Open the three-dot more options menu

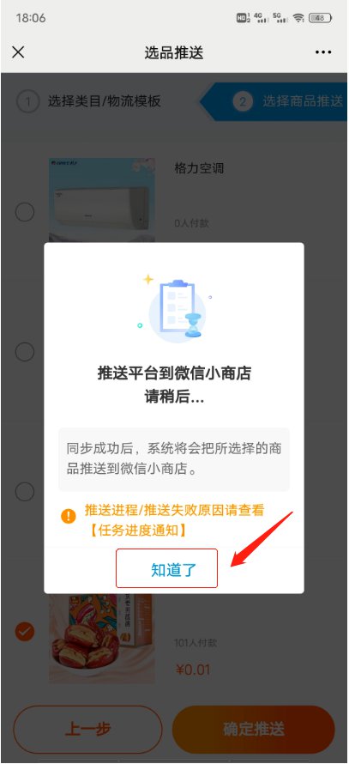pyautogui.click(x=323, y=52)
